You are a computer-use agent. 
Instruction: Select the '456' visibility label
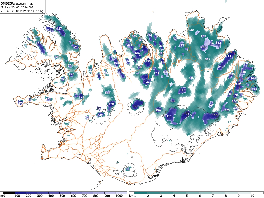click(x=134, y=36)
